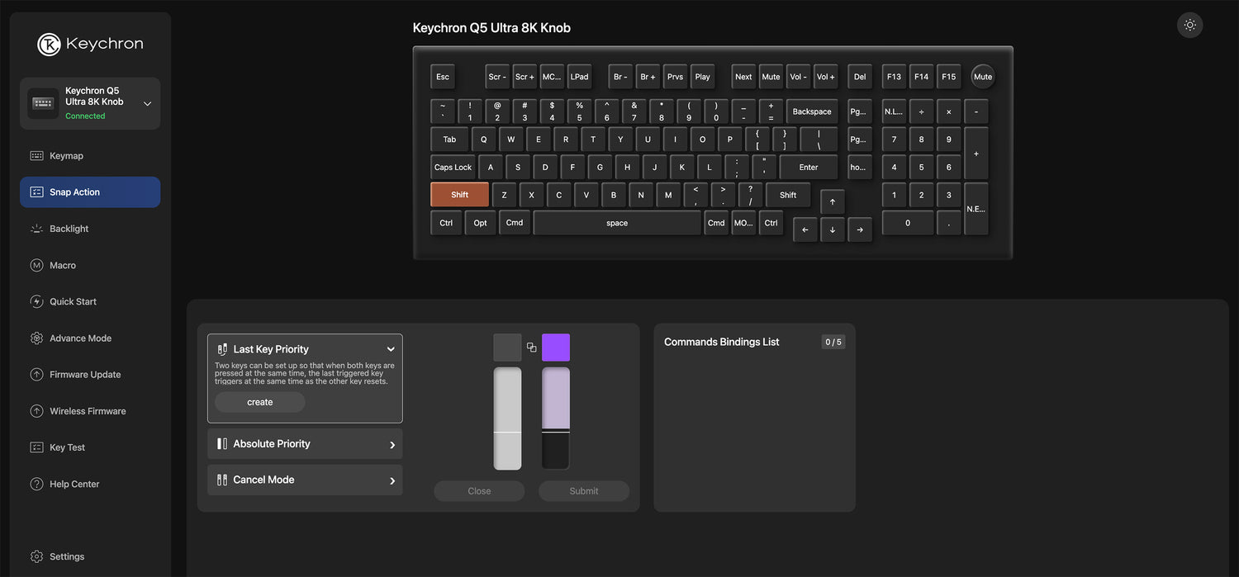The image size is (1239, 577).
Task: Select the purple key color swatch
Action: coord(555,348)
